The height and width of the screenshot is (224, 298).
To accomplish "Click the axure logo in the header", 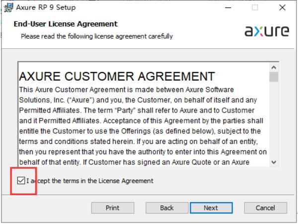I will [267, 31].
